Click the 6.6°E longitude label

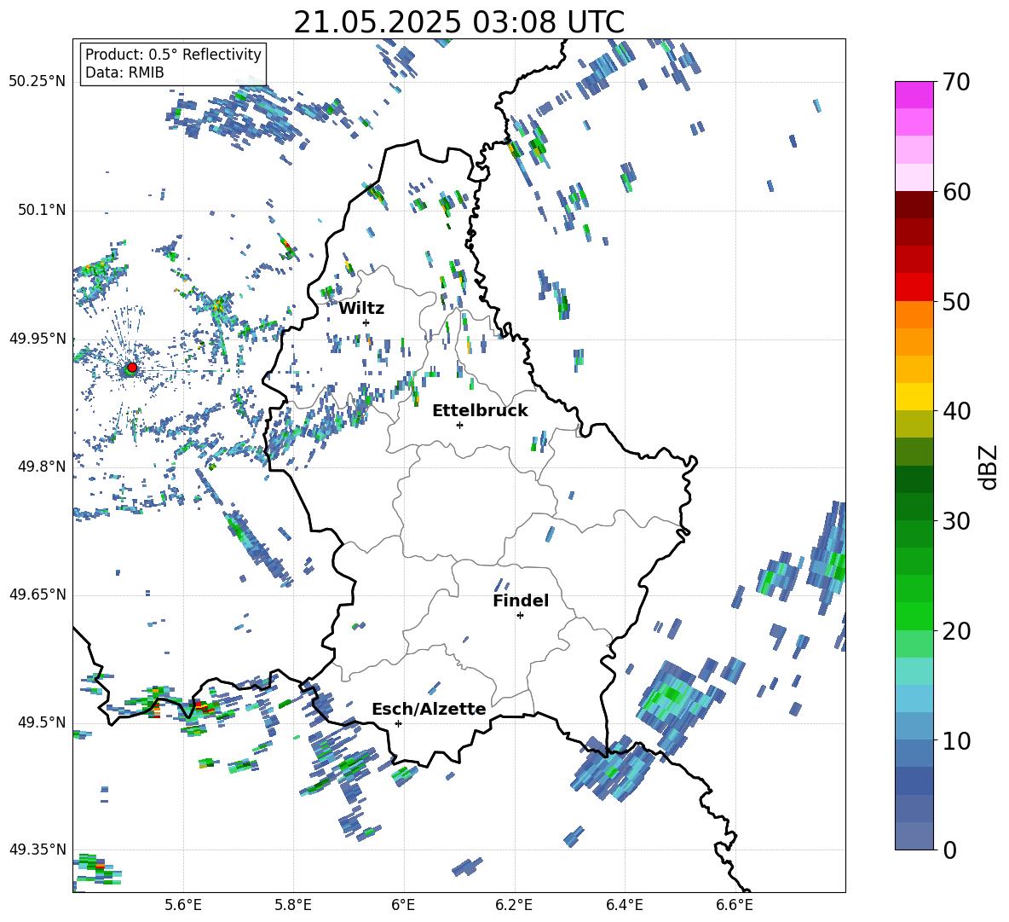tap(735, 905)
